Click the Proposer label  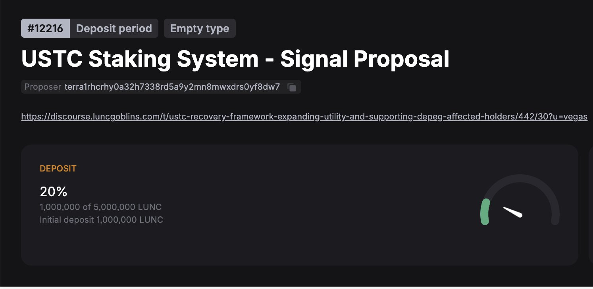click(x=43, y=87)
